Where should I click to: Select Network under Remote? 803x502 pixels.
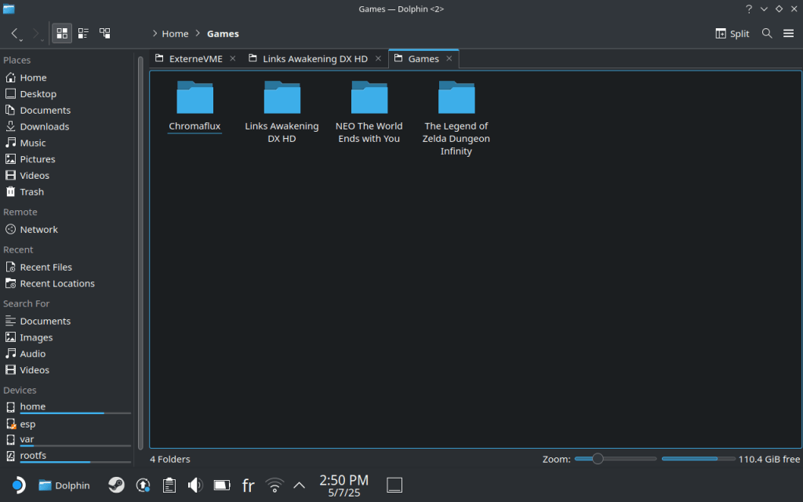pyautogui.click(x=38, y=230)
